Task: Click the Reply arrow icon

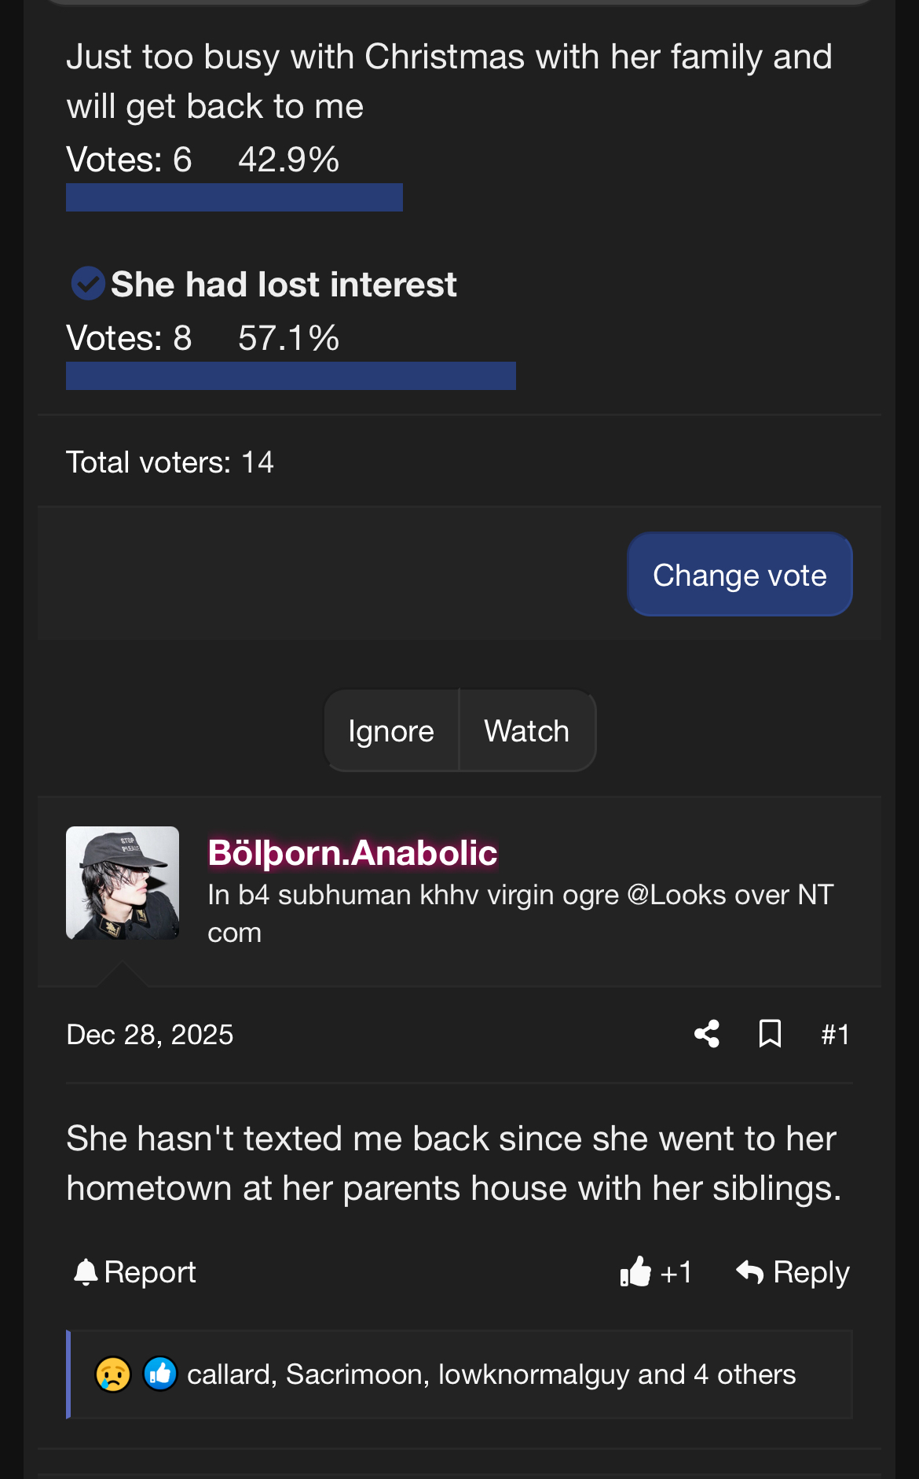Action: [750, 1271]
